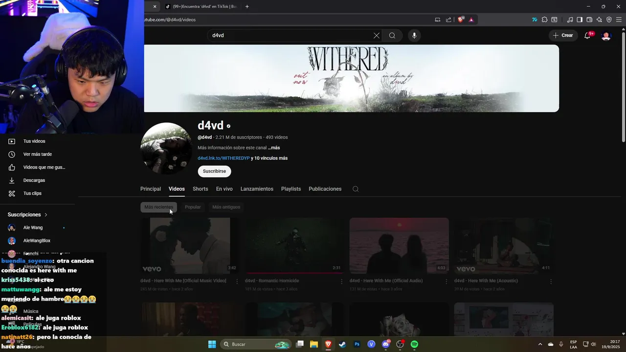The height and width of the screenshot is (352, 626).
Task: Open the Brave Wallet icon
Action: [589, 20]
